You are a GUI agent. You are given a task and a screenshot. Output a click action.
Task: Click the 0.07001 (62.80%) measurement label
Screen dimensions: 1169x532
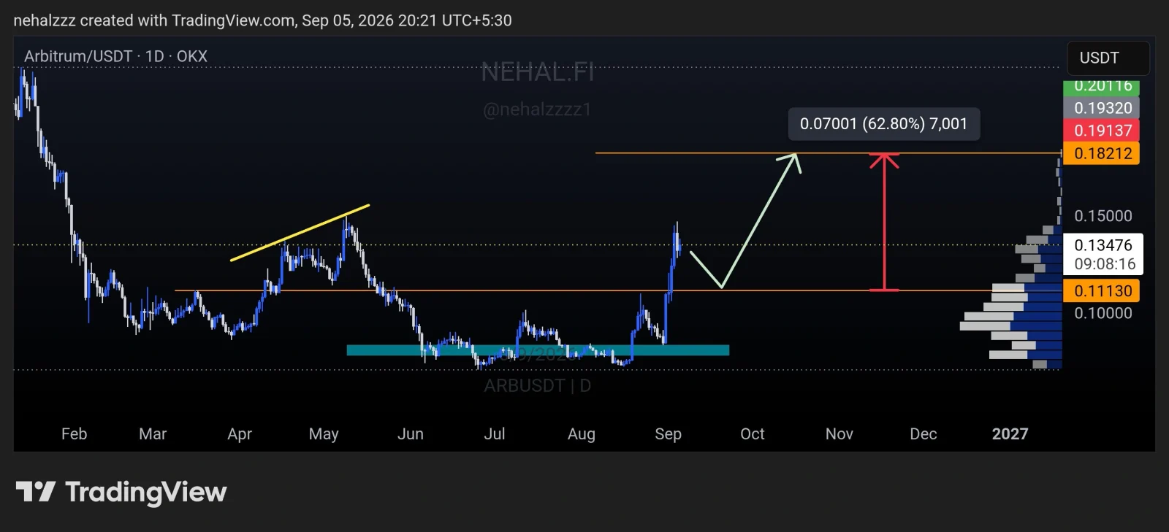(884, 124)
